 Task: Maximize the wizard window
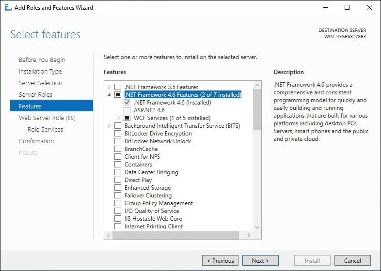[x=347, y=8]
